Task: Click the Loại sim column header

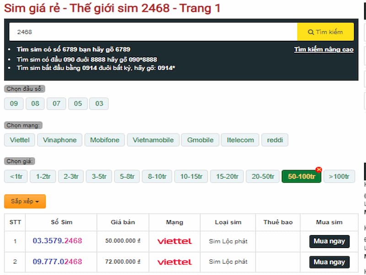Action: 228,222
